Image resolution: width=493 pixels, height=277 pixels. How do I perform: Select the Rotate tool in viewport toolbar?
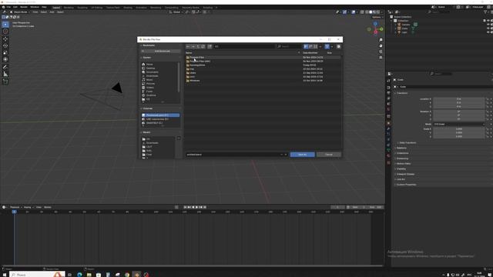5,46
